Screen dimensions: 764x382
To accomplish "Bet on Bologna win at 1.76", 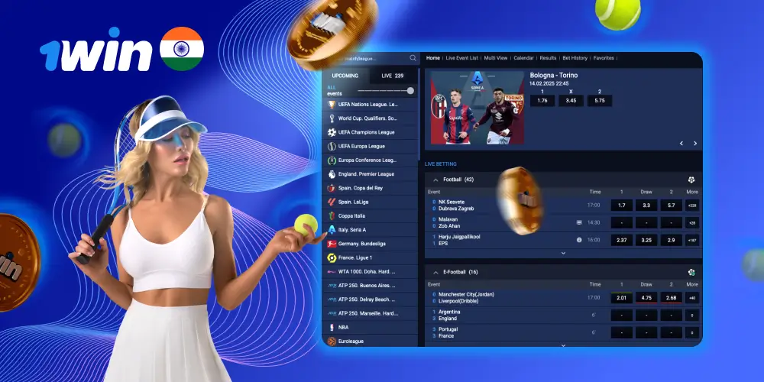I will coord(542,100).
